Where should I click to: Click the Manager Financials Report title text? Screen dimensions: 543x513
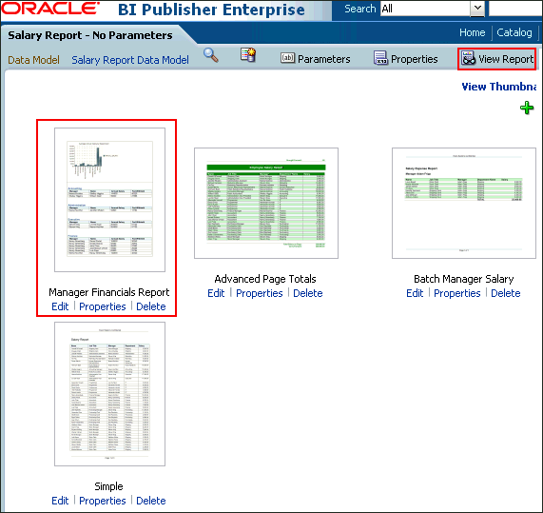(x=109, y=292)
